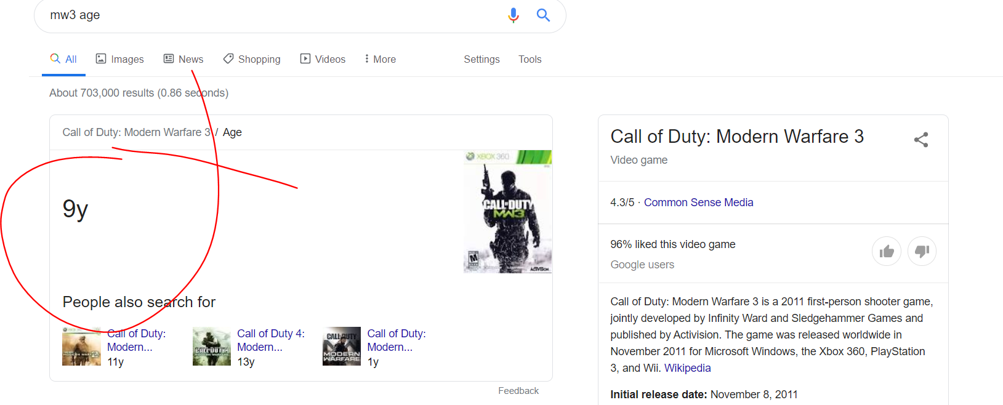Screen dimensions: 1003x405
Task: Select the All results tab
Action: tap(63, 59)
